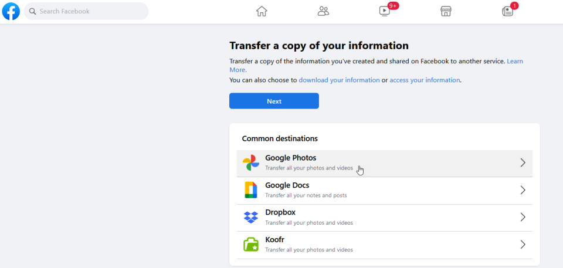Click the Dropbox logo icon

[x=251, y=218]
